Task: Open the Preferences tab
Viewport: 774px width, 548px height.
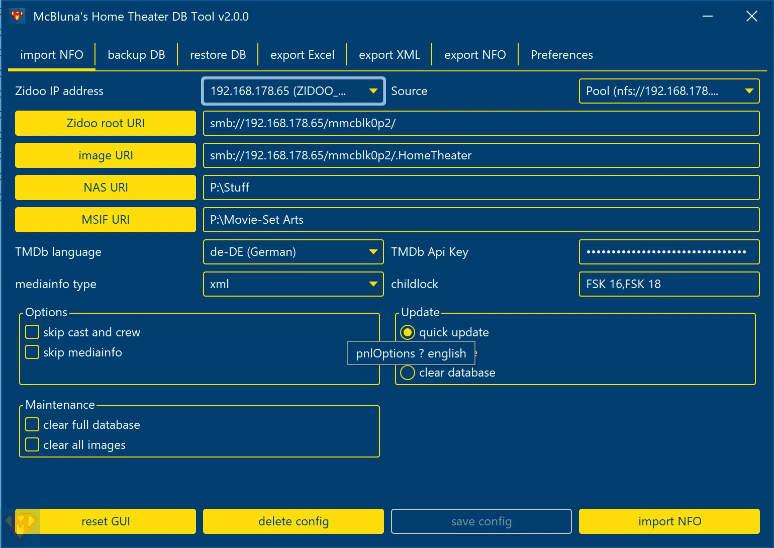Action: coord(561,55)
